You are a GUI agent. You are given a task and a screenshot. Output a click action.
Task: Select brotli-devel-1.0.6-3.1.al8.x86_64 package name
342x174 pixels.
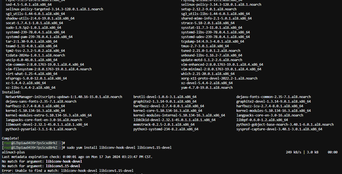point(165,97)
